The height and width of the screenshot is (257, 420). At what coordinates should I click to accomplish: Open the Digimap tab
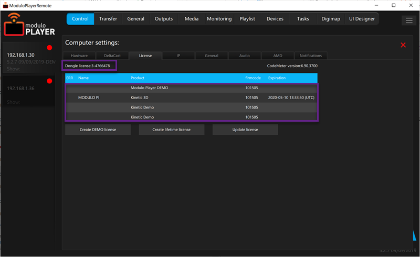click(x=331, y=19)
